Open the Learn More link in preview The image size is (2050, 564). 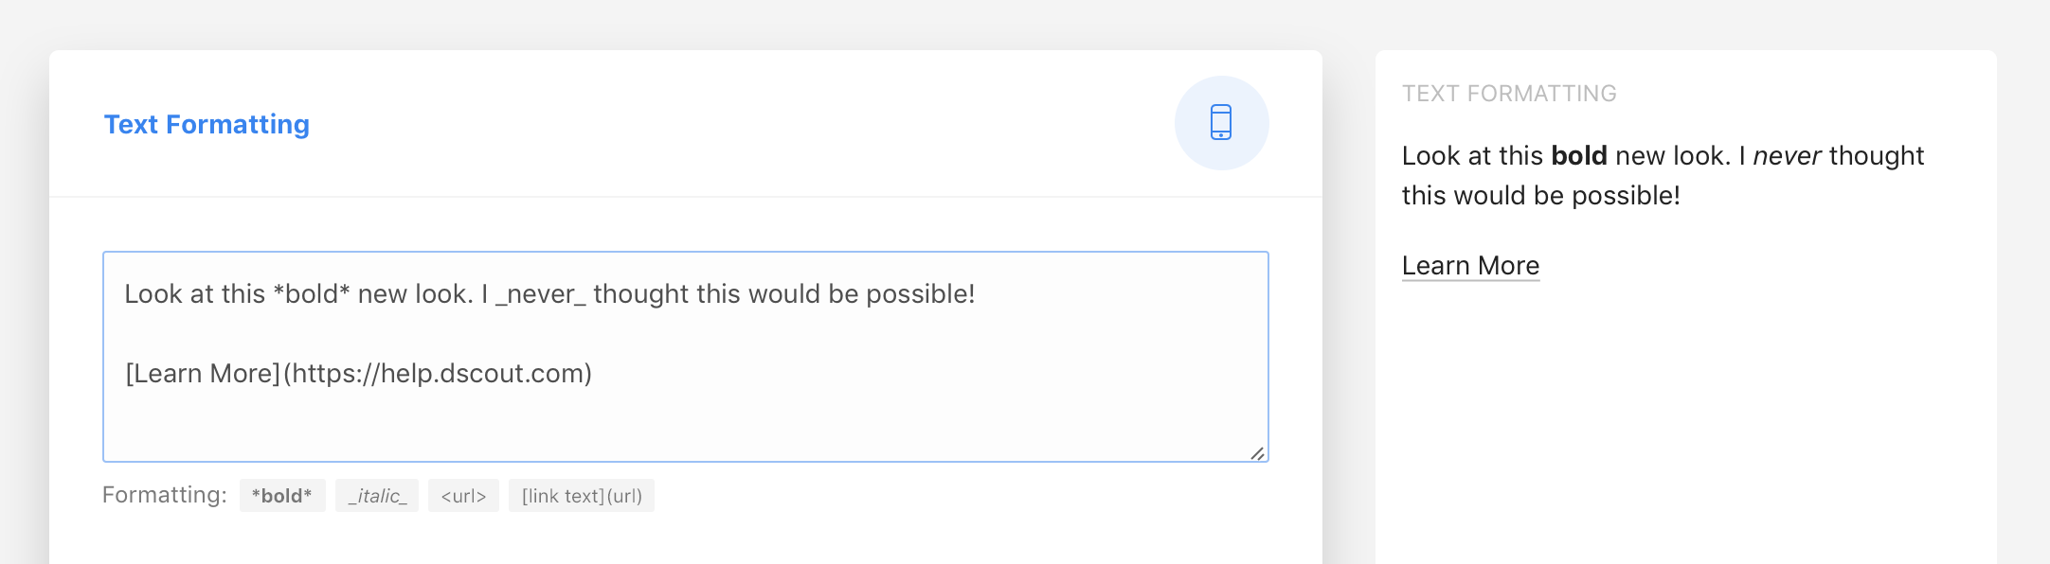(1470, 266)
